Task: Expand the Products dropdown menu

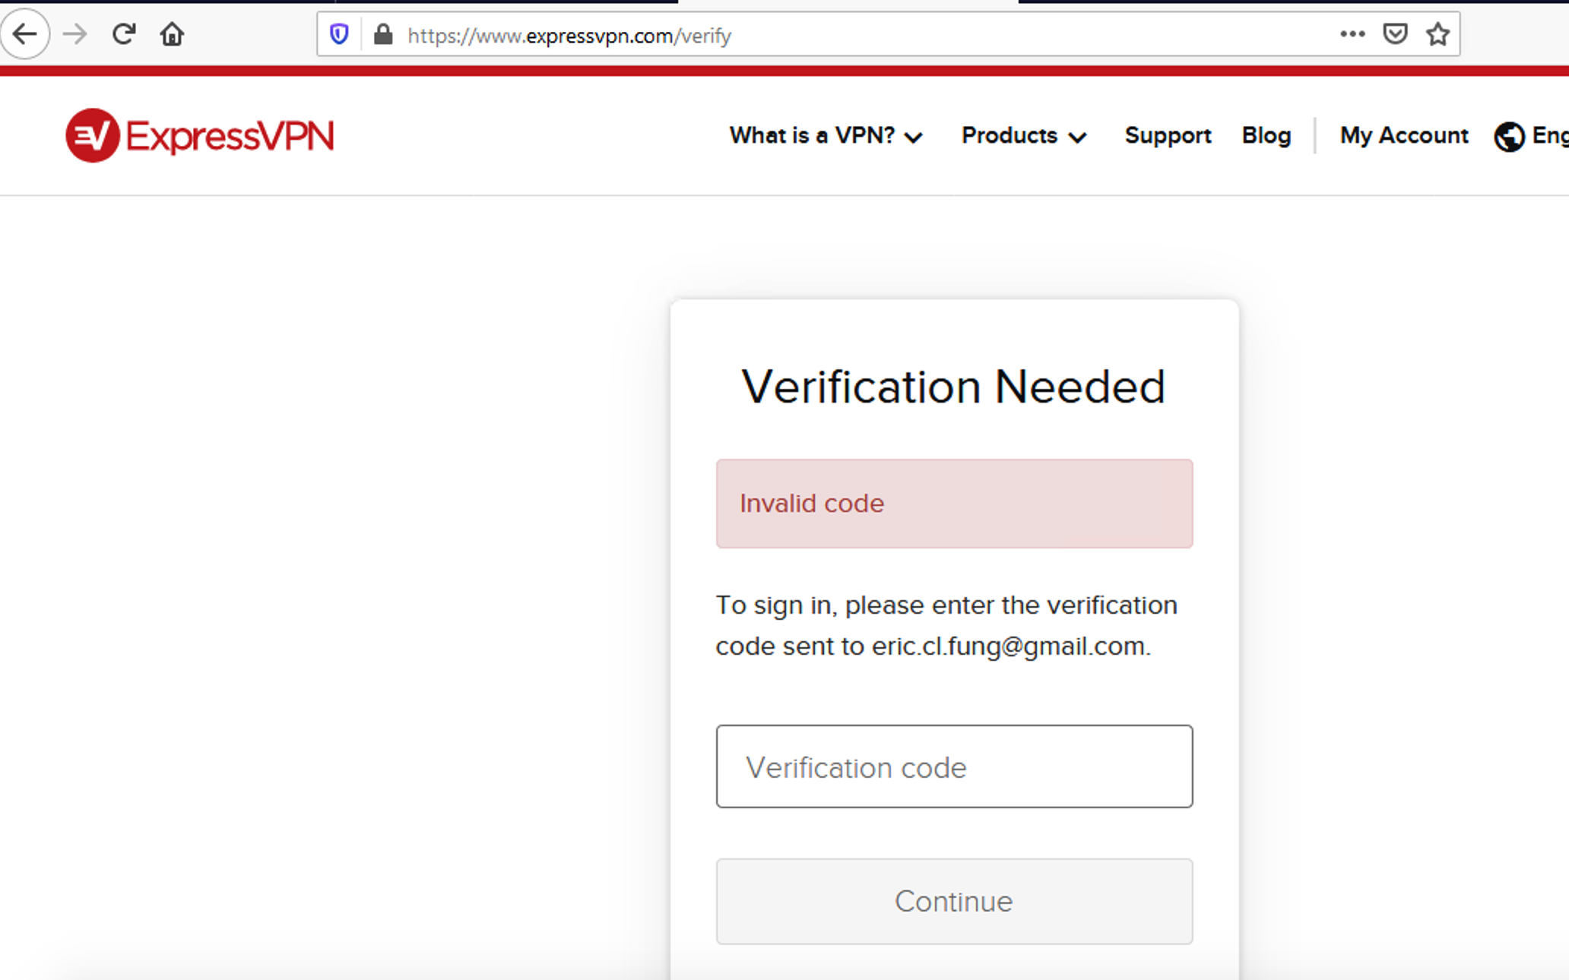Action: click(1024, 136)
